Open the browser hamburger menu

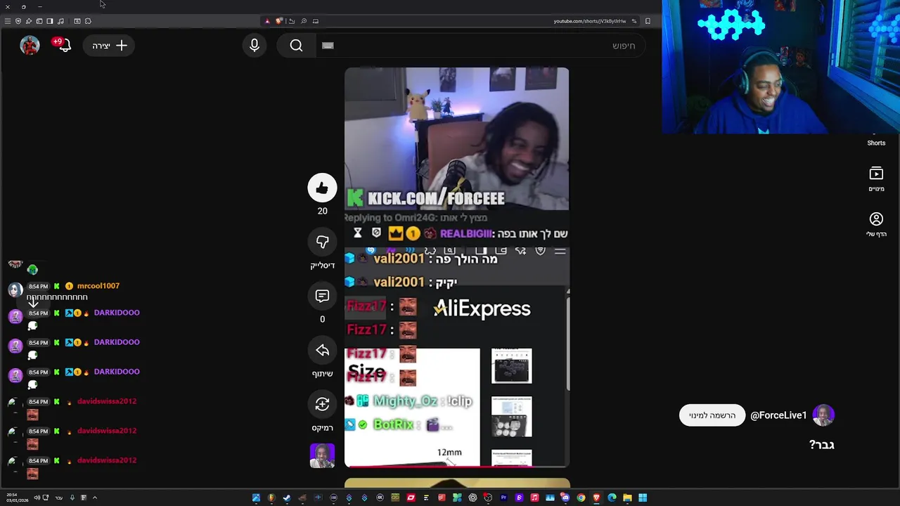pyautogui.click(x=8, y=21)
